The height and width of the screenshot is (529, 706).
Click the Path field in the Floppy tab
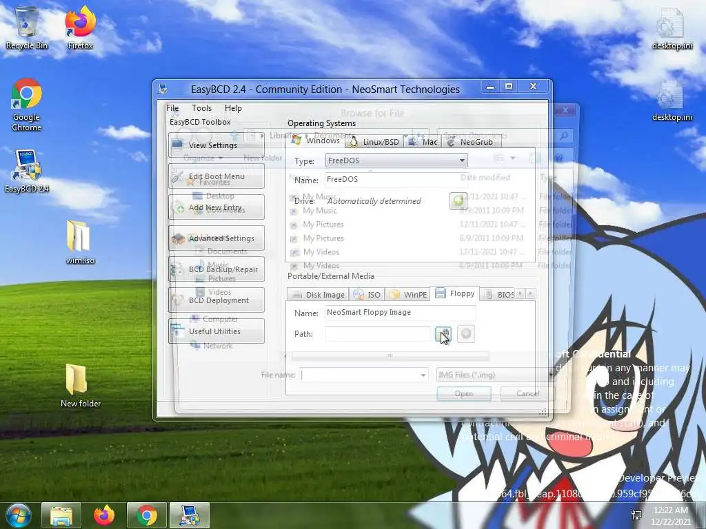click(x=378, y=334)
